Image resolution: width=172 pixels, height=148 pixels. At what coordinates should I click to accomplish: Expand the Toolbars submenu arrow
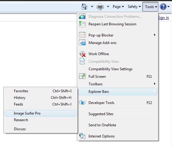point(155,84)
